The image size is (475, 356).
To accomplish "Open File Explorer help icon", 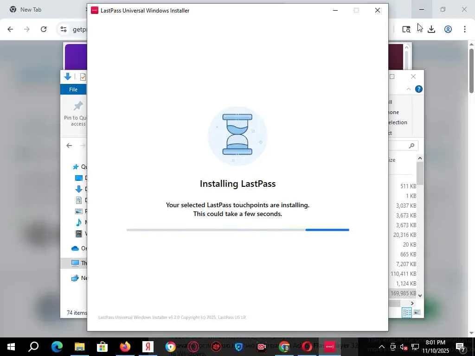I will coord(419,89).
